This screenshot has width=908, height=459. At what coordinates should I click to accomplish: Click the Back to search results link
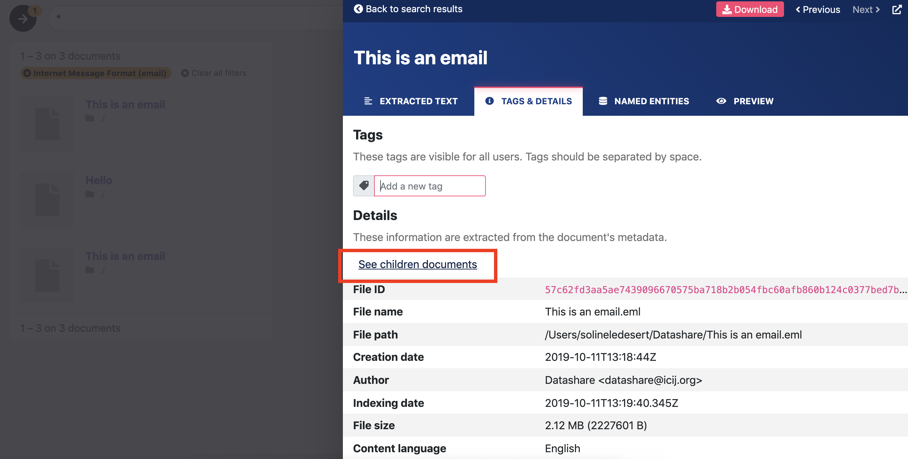[x=408, y=9]
